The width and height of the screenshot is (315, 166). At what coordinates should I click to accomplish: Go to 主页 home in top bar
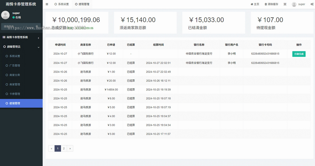tap(255, 4)
